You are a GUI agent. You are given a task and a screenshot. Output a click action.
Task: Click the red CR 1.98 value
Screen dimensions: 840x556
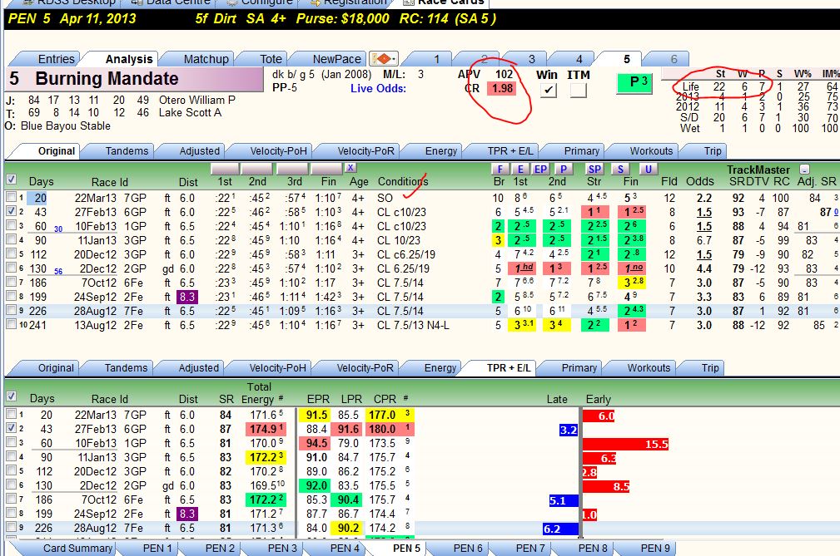pyautogui.click(x=502, y=88)
